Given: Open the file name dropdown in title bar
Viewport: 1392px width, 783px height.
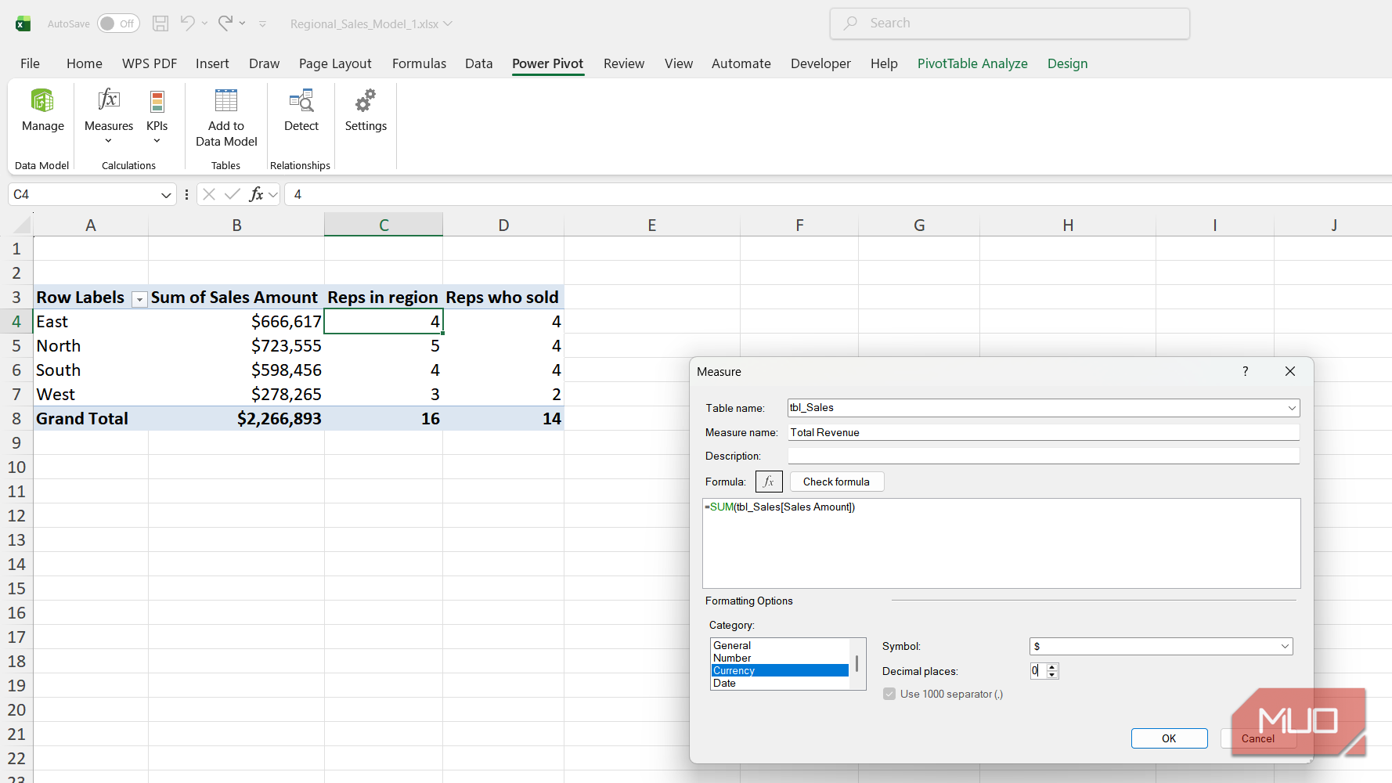Looking at the screenshot, I should [x=449, y=23].
